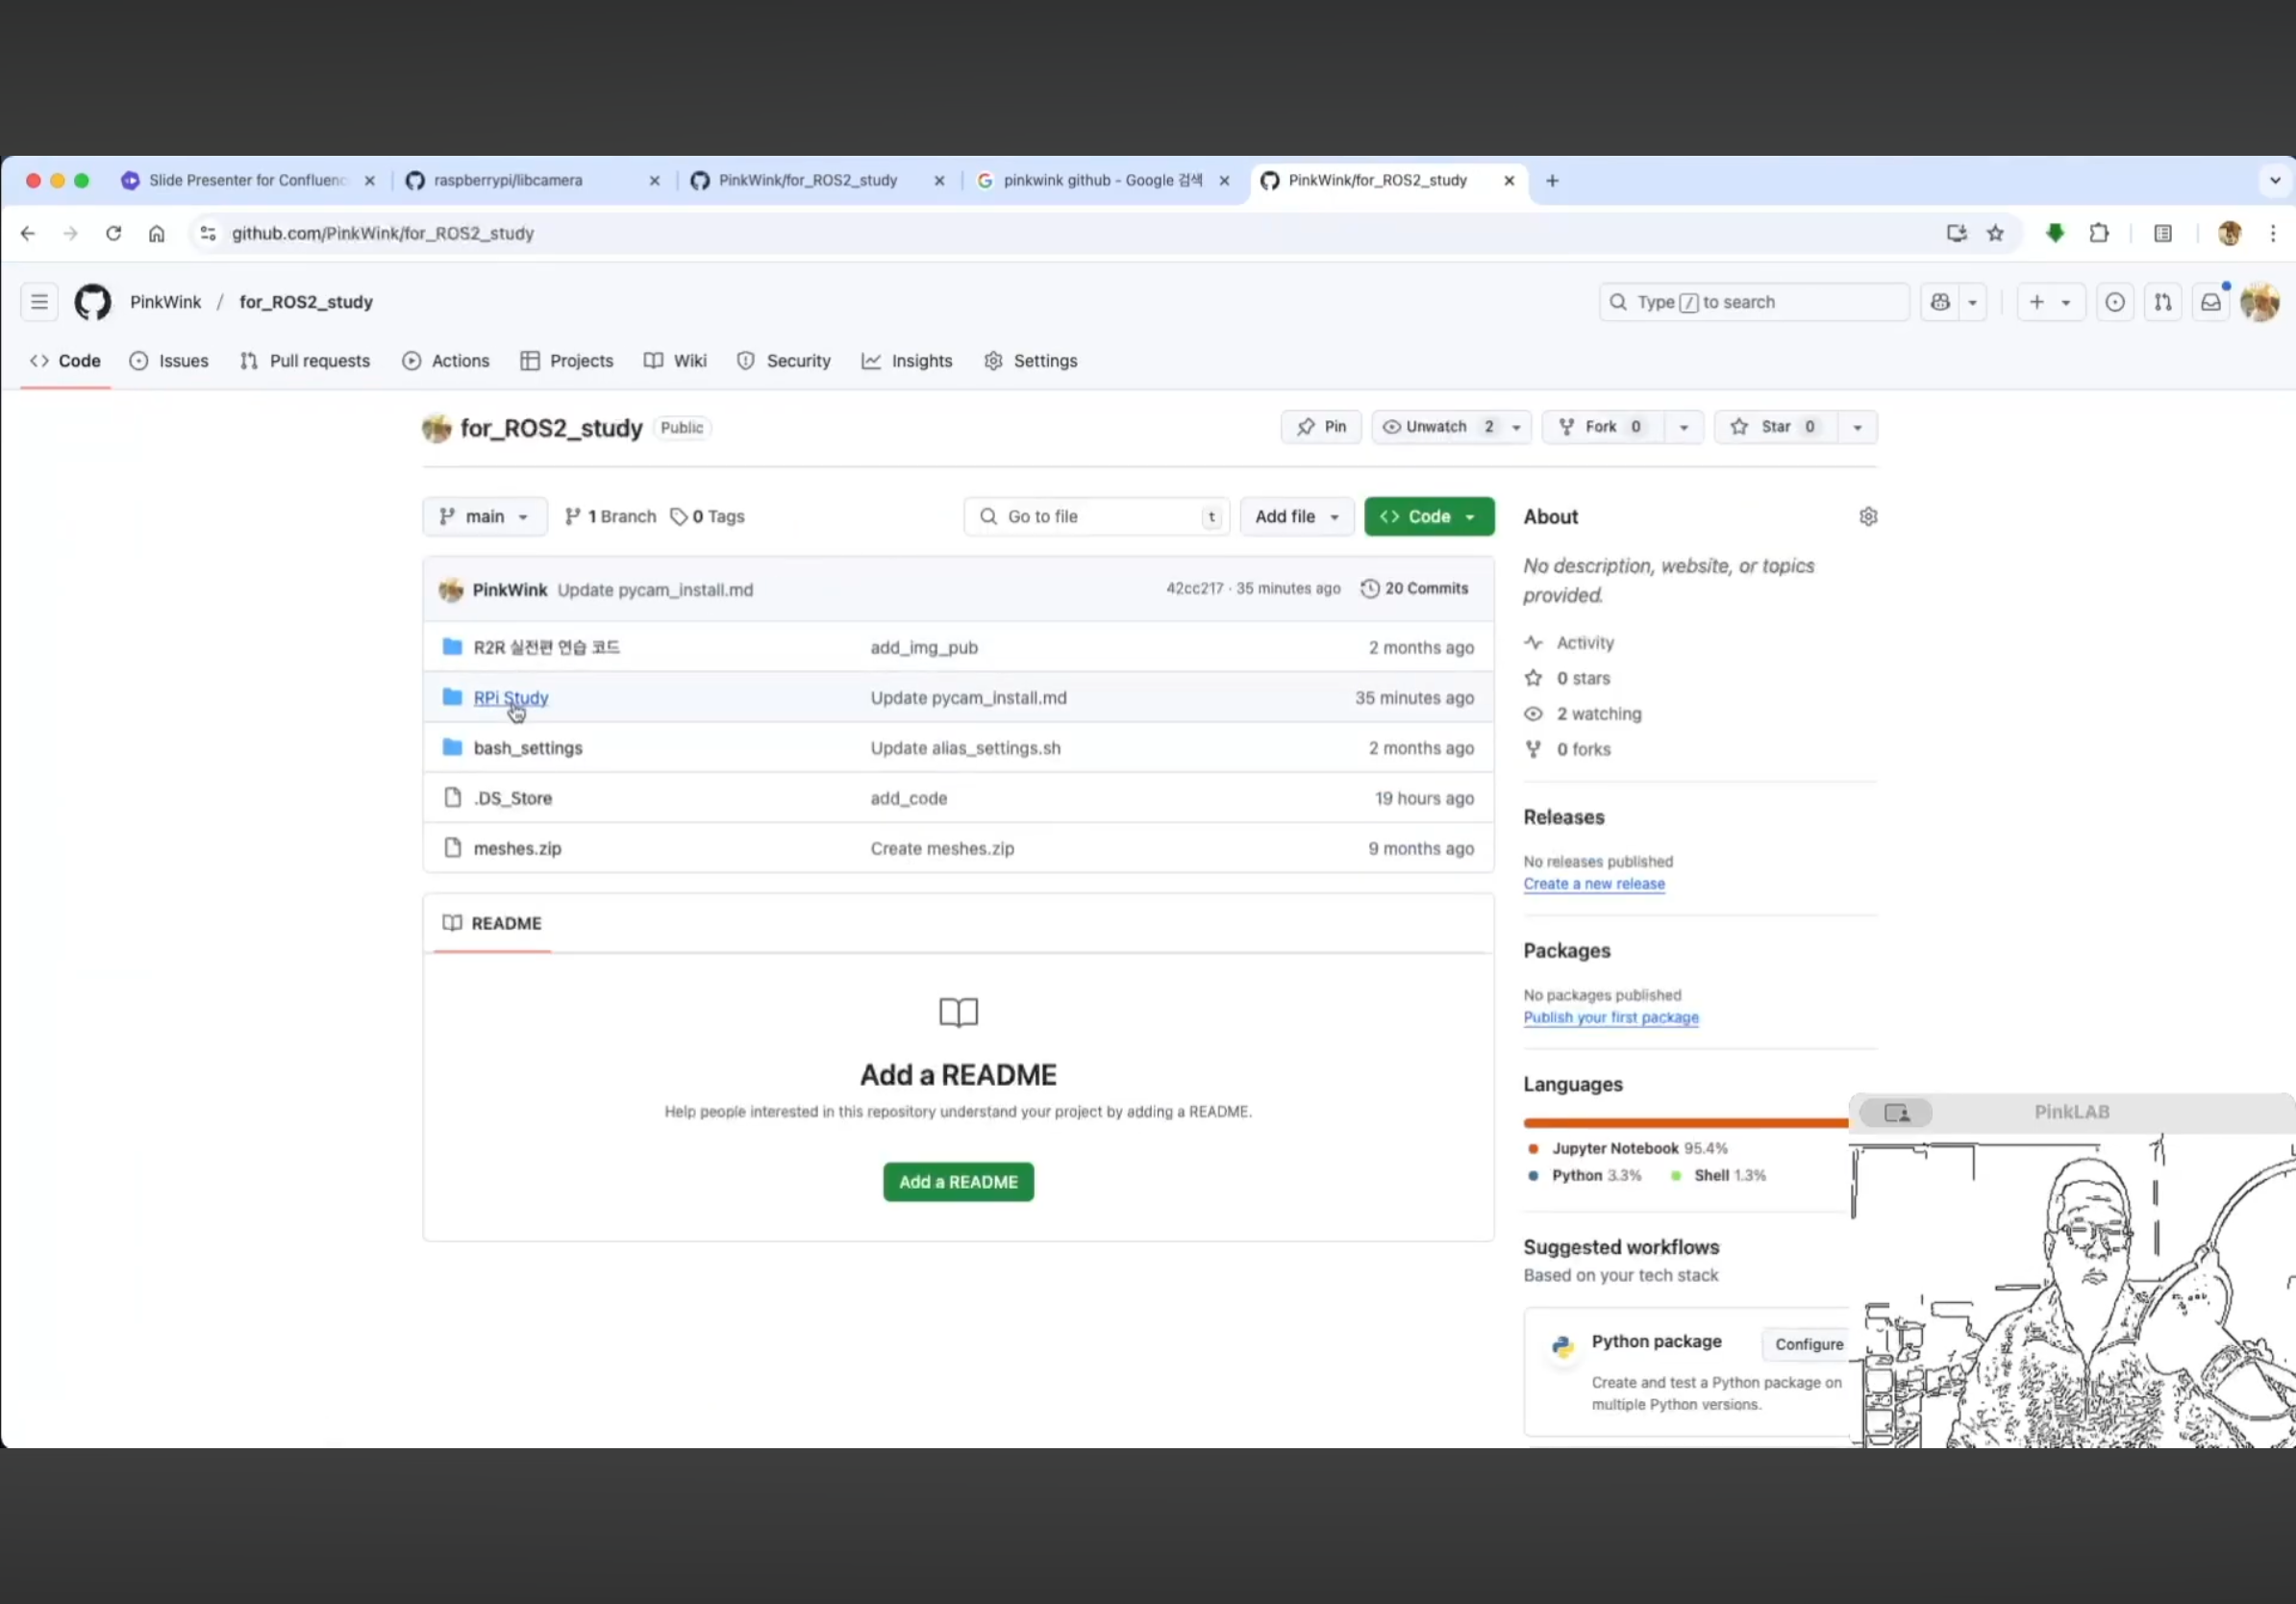Click the Create a new release link
This screenshot has height=1604, width=2296.
tap(1593, 884)
